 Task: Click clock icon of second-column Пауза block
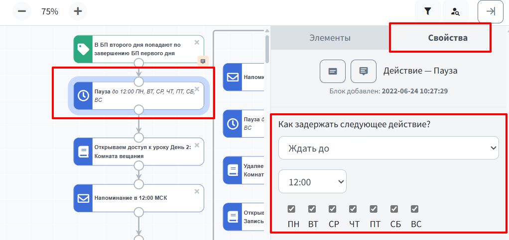pos(233,124)
